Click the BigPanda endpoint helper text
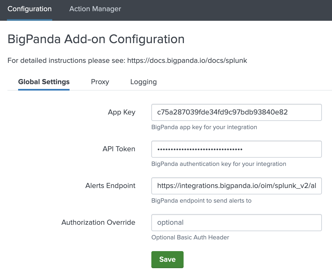The image size is (332, 278). [201, 201]
